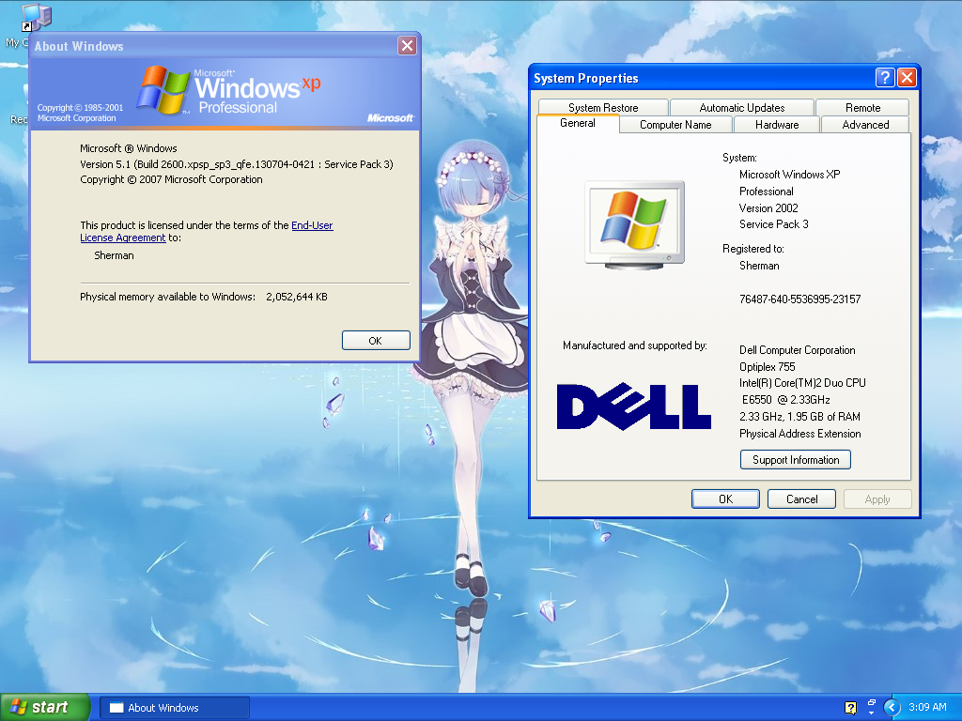Screen dimensions: 962x721
Task: Switch to the Automatic Updates tab
Action: click(x=742, y=107)
